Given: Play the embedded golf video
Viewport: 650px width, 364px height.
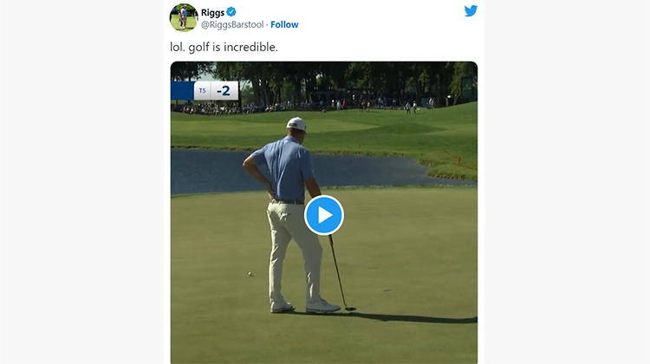Looking at the screenshot, I should pyautogui.click(x=324, y=215).
